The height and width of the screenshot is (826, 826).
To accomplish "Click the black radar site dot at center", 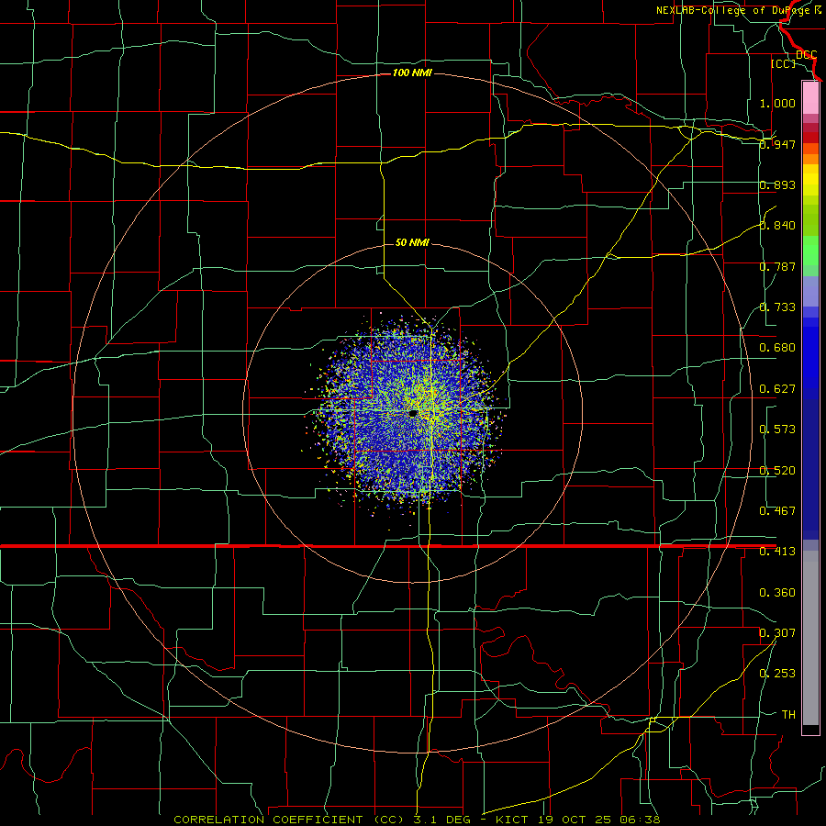I will tap(413, 414).
